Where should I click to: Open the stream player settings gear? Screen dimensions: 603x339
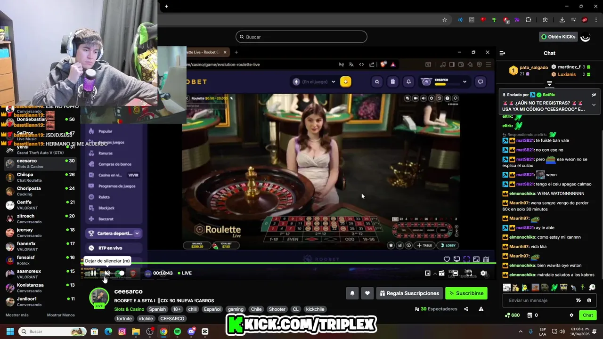483,273
